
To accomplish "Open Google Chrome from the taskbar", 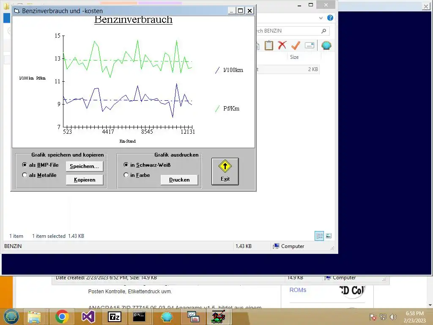I will (x=62, y=317).
